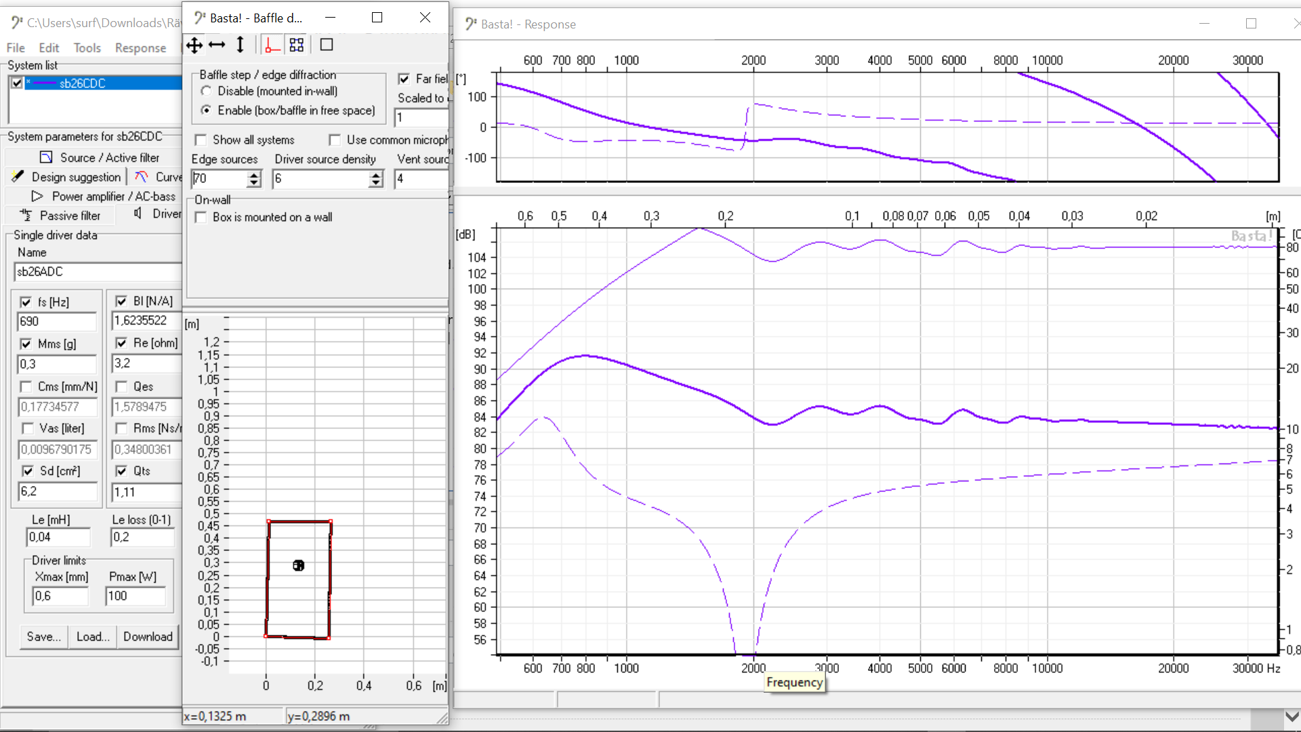
Task: Click the Sd value field 6,2
Action: pyautogui.click(x=58, y=491)
